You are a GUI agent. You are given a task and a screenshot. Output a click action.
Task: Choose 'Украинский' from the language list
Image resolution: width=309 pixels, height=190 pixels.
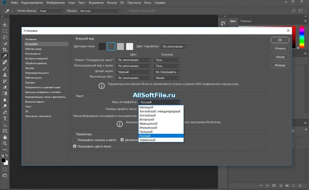(147, 140)
